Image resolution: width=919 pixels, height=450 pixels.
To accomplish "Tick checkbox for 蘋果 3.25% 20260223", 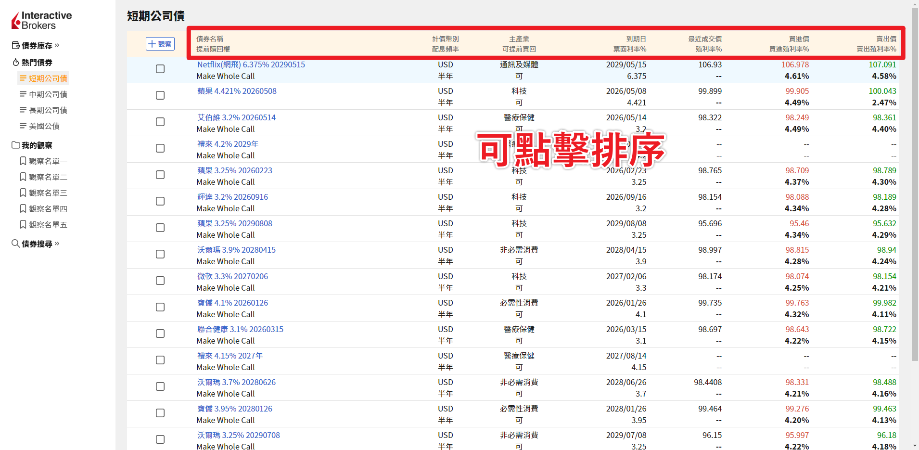I will tap(160, 175).
